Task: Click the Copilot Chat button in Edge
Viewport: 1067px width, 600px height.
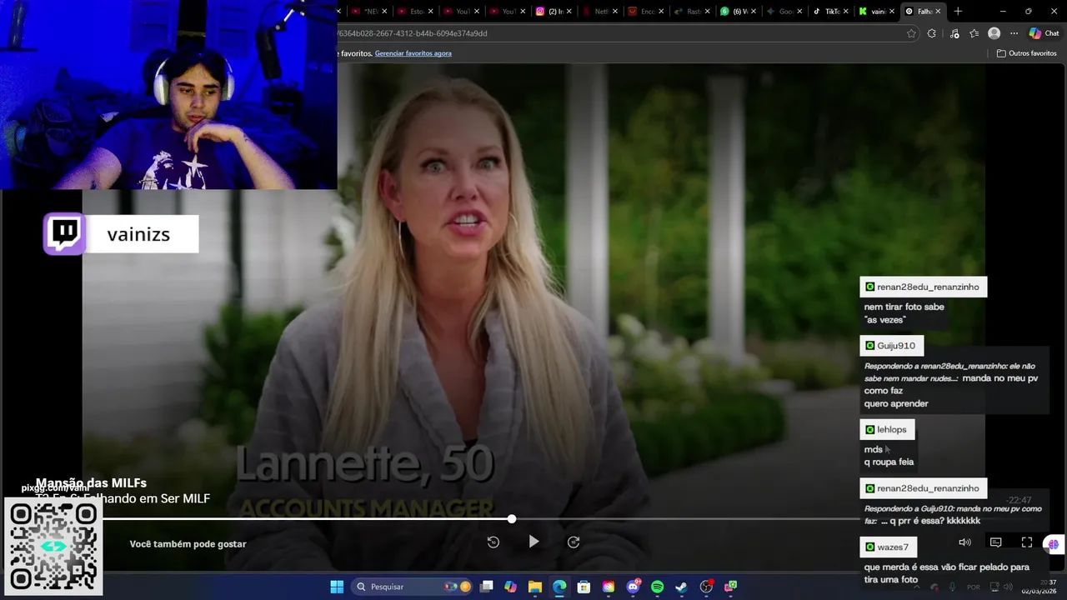Action: tap(1044, 33)
